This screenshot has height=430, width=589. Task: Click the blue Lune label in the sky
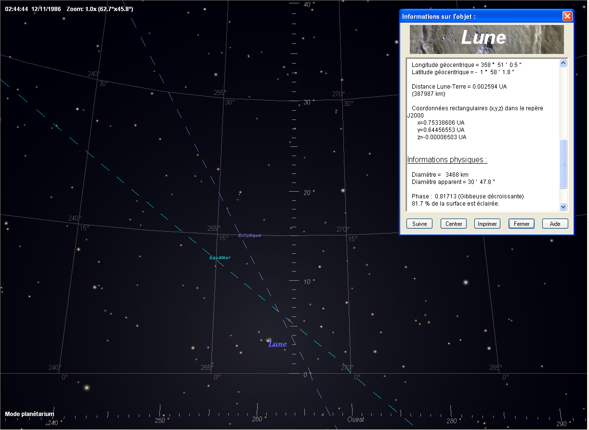click(x=278, y=344)
